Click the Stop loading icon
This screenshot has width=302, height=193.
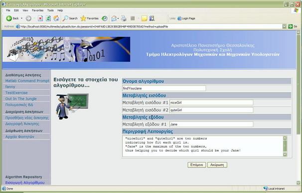(40, 18)
